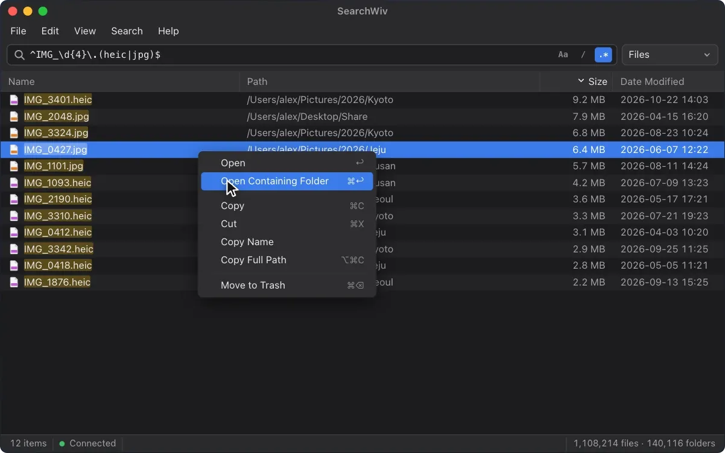Viewport: 725px width, 453px height.
Task: Click the path of the IMG_3401.heic row
Action: tap(320, 100)
